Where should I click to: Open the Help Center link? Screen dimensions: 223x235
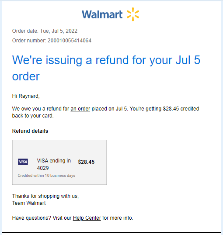click(87, 218)
